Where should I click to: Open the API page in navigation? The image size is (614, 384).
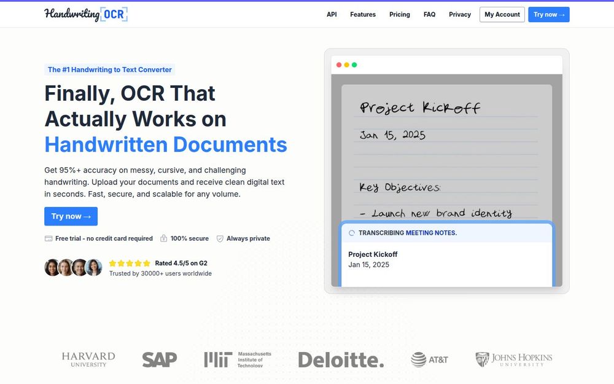(332, 15)
